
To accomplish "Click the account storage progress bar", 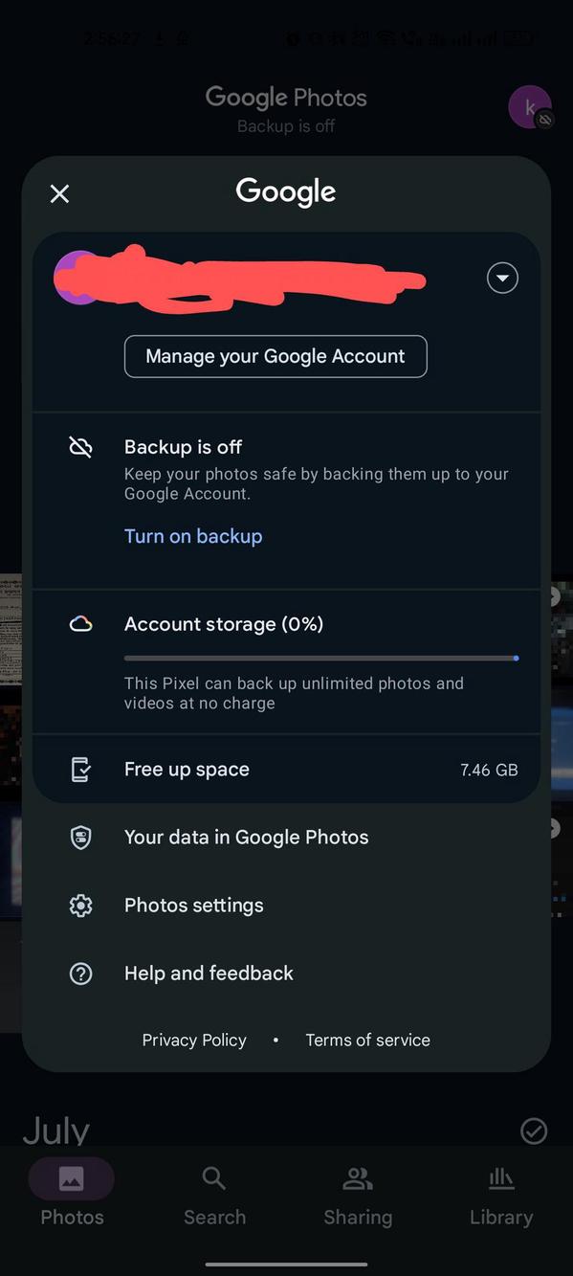I will point(320,659).
